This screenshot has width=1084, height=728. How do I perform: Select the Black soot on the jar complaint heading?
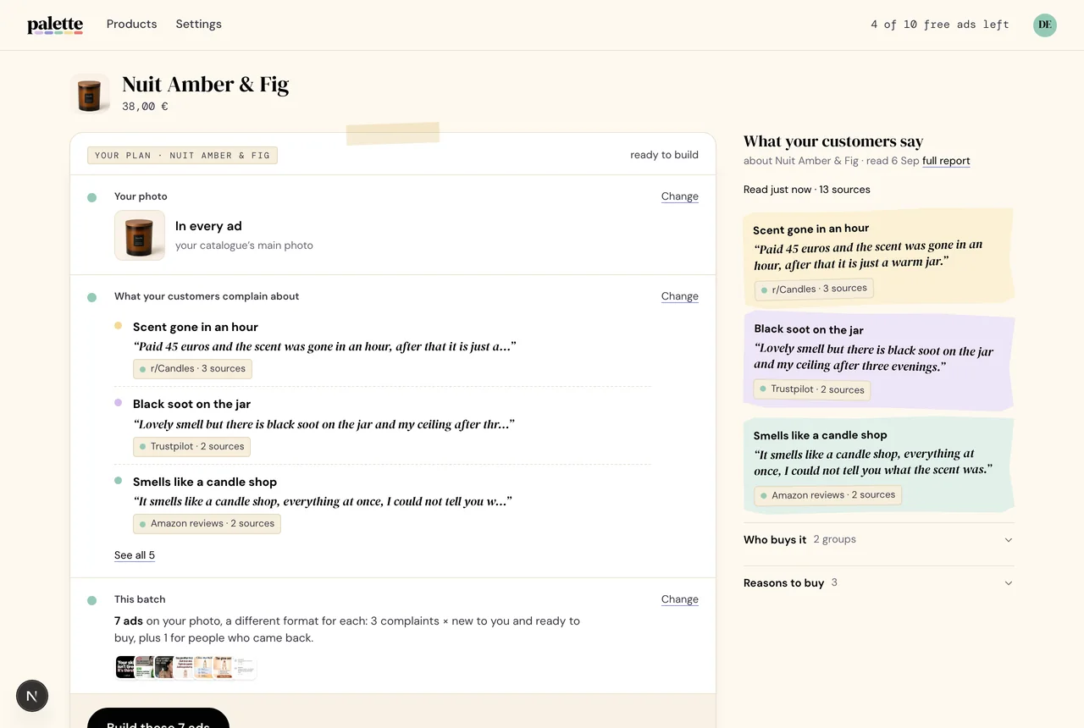pos(191,404)
